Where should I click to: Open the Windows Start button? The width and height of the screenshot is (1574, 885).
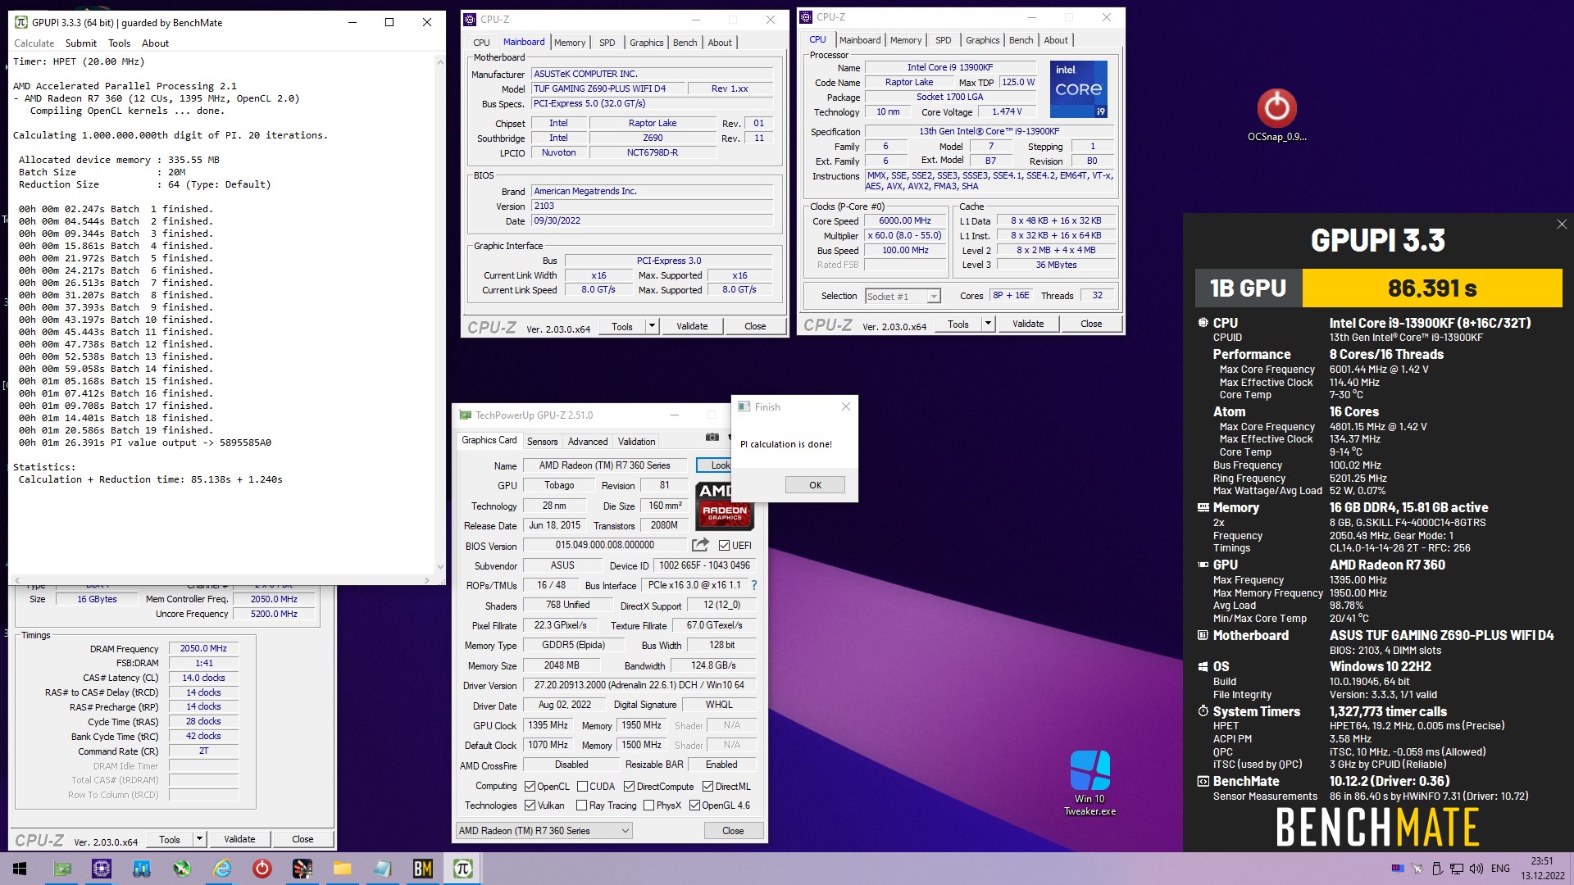[20, 869]
